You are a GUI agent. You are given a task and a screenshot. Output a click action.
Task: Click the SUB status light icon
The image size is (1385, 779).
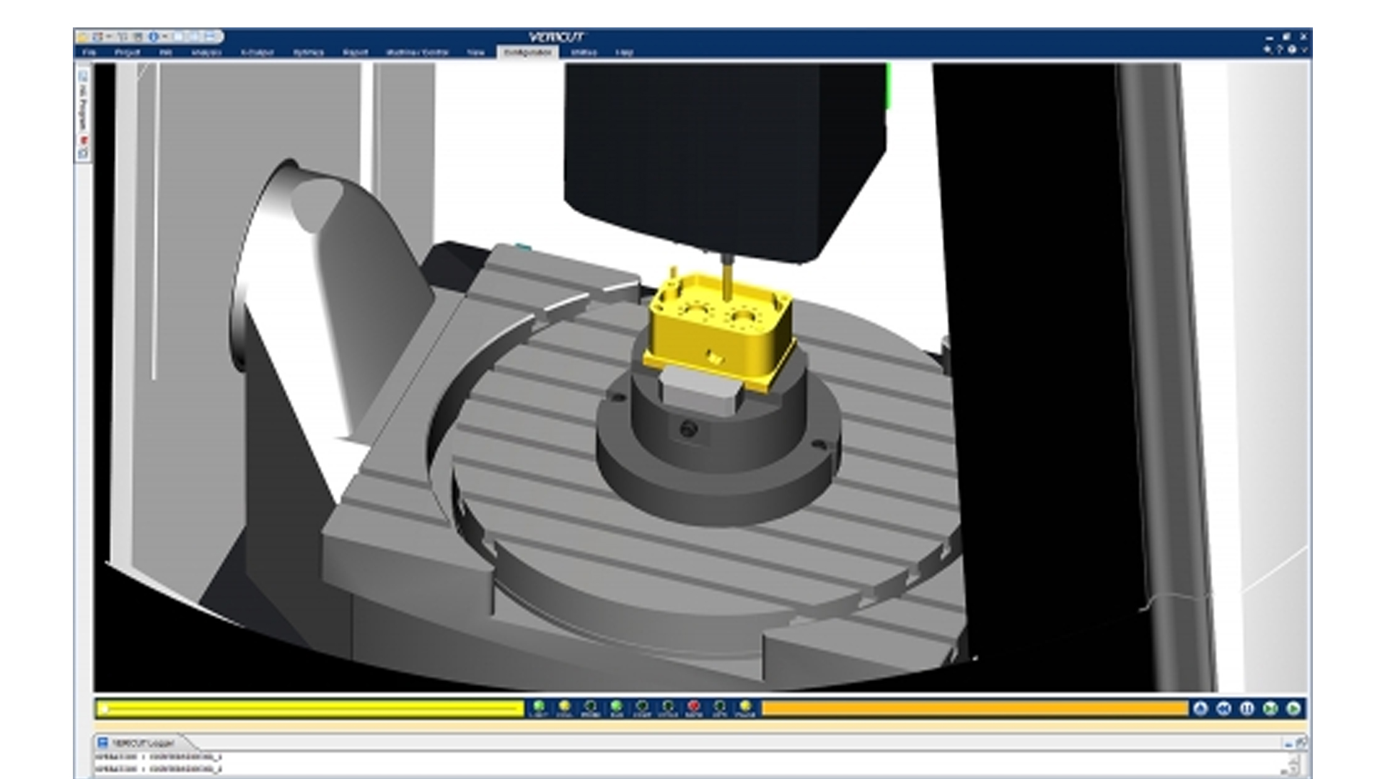tap(616, 706)
